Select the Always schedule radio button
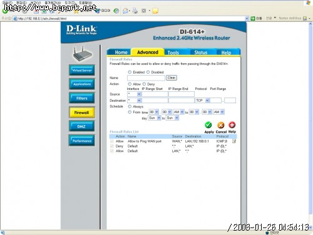313x235 pixels. 130,106
